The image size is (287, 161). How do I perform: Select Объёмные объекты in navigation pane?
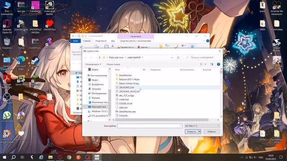coord(98,102)
